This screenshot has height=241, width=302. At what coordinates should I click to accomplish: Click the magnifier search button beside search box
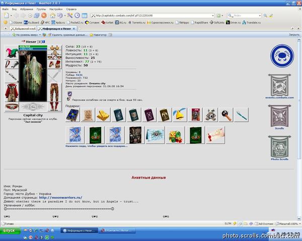[x=265, y=16]
